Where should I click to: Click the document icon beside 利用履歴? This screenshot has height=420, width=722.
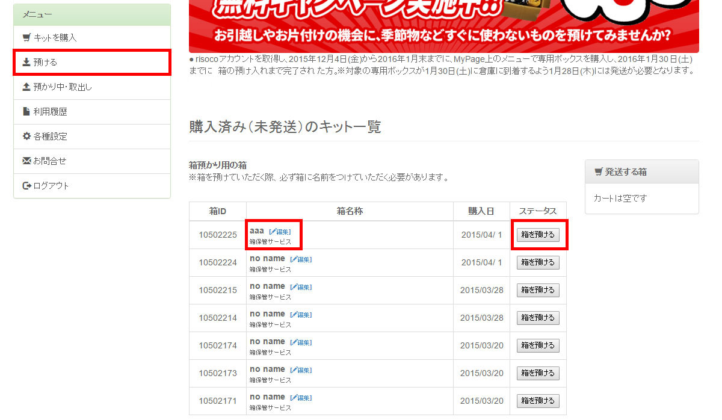pos(26,111)
